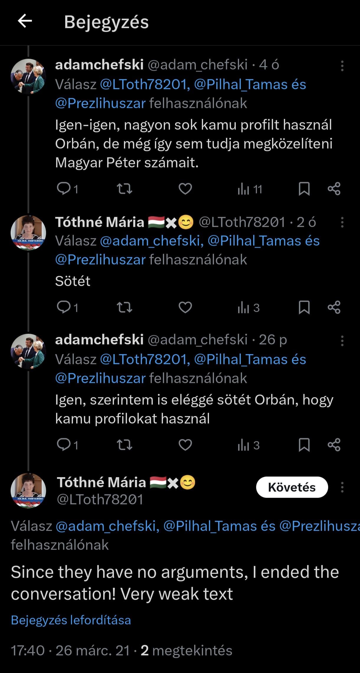Repost Tóthné Mária's "Sötét" reply
The width and height of the screenshot is (360, 673).
(125, 307)
